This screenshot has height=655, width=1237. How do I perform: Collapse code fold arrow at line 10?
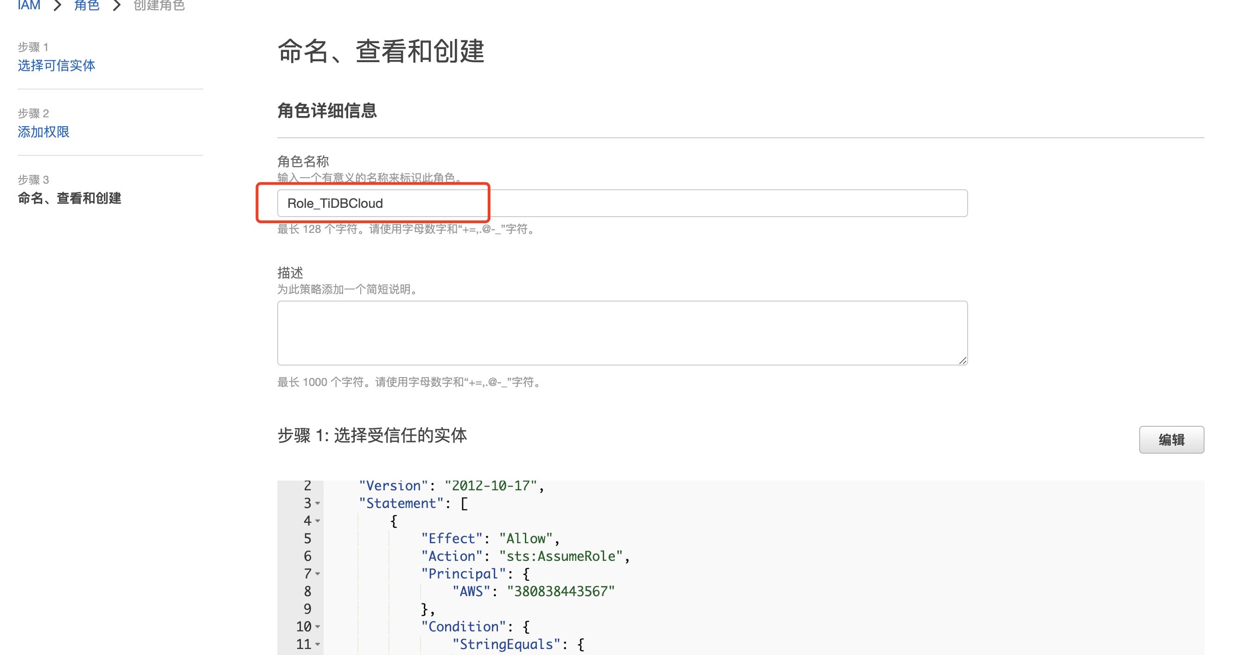[318, 627]
